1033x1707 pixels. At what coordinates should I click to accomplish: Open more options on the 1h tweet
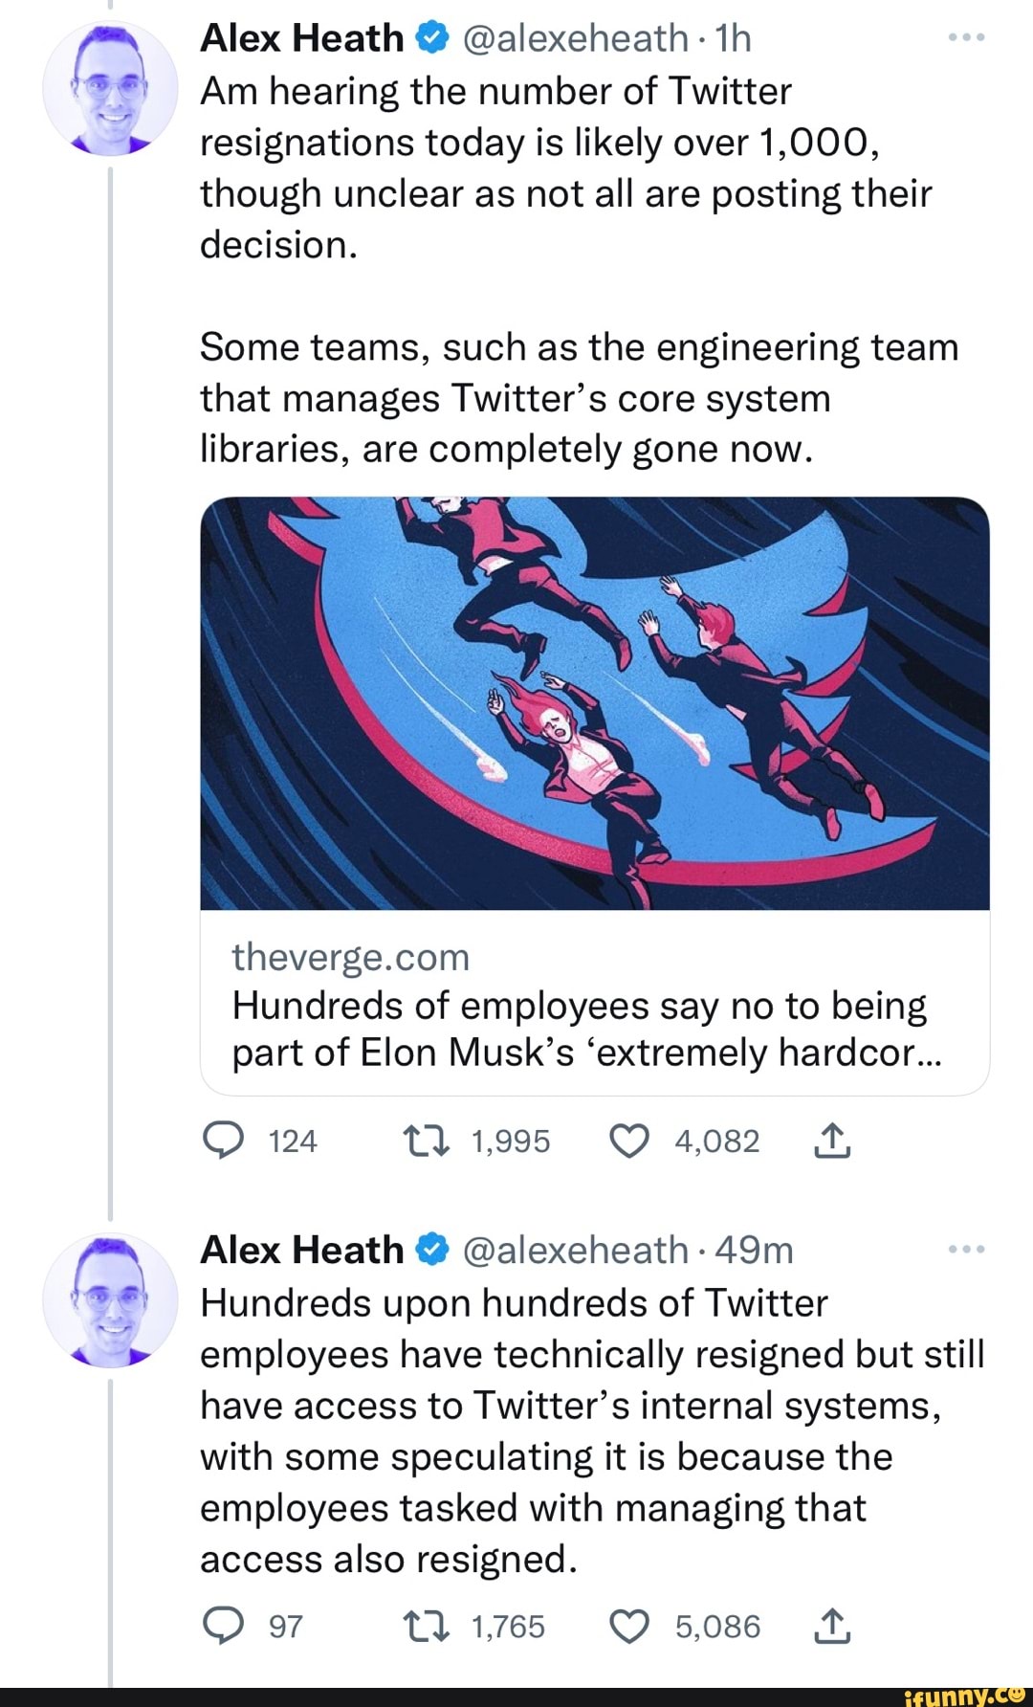pyautogui.click(x=966, y=38)
